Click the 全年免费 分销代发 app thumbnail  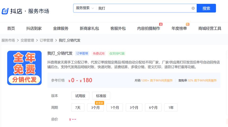point(24,68)
